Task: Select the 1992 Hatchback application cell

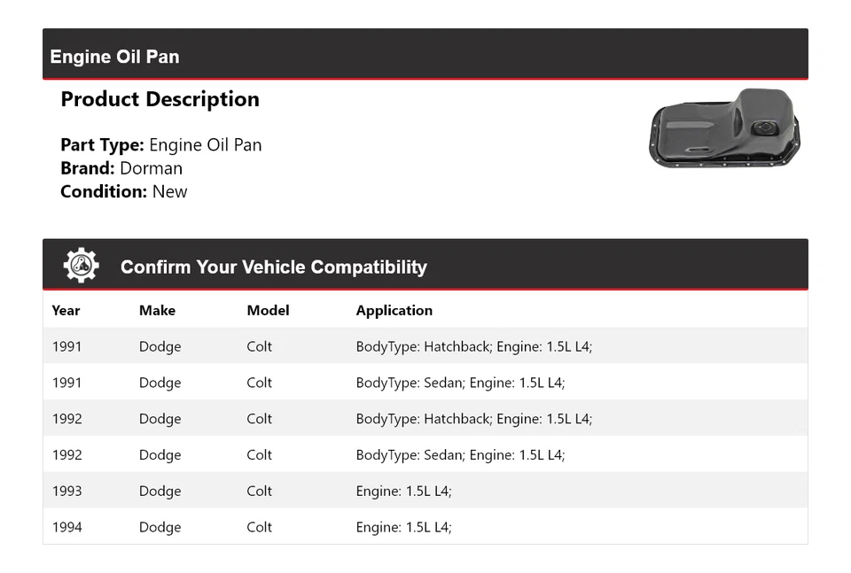Action: coord(473,419)
